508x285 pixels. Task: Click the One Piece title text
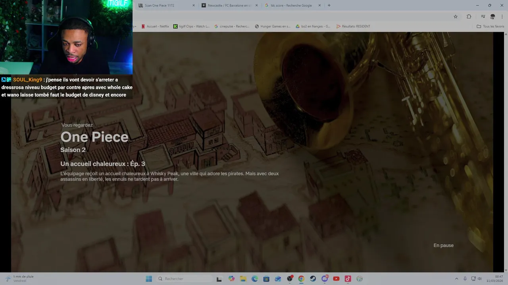pyautogui.click(x=94, y=137)
